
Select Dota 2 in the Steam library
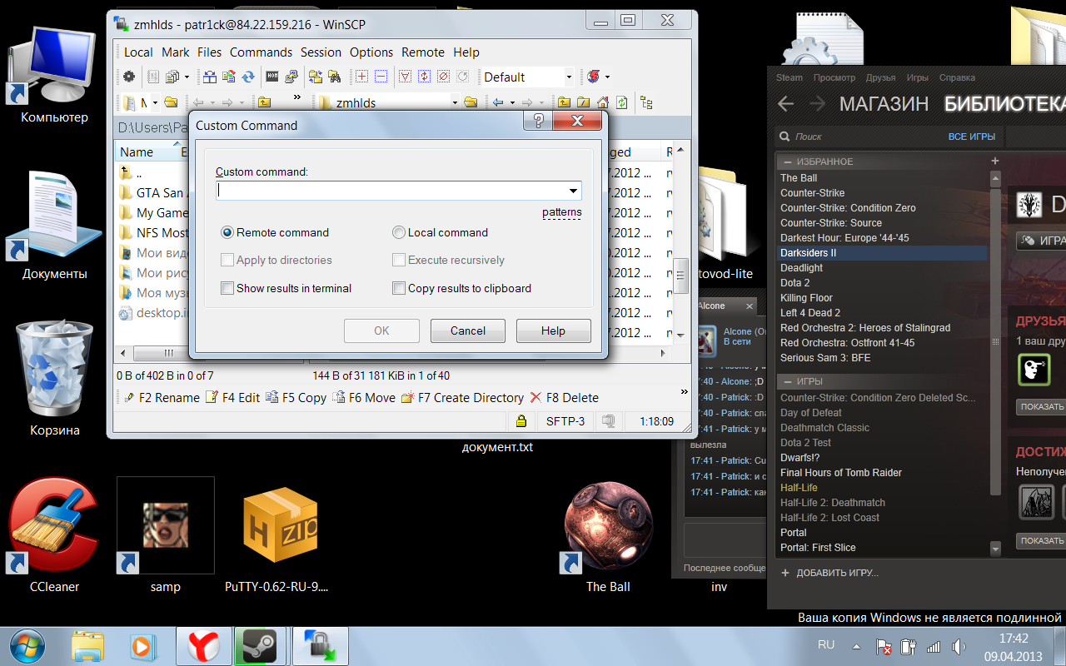(x=795, y=283)
